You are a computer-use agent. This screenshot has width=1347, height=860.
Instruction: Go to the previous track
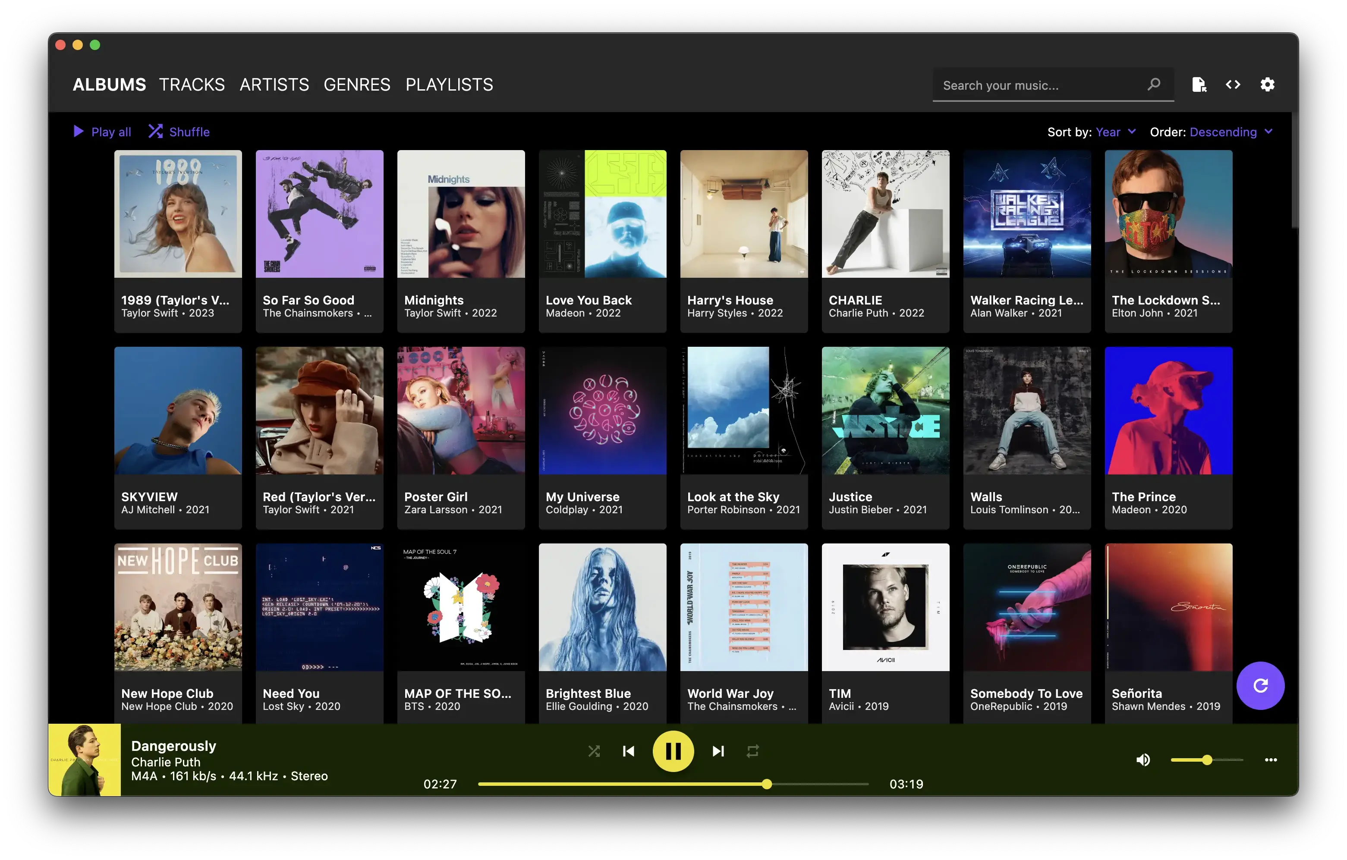[628, 751]
